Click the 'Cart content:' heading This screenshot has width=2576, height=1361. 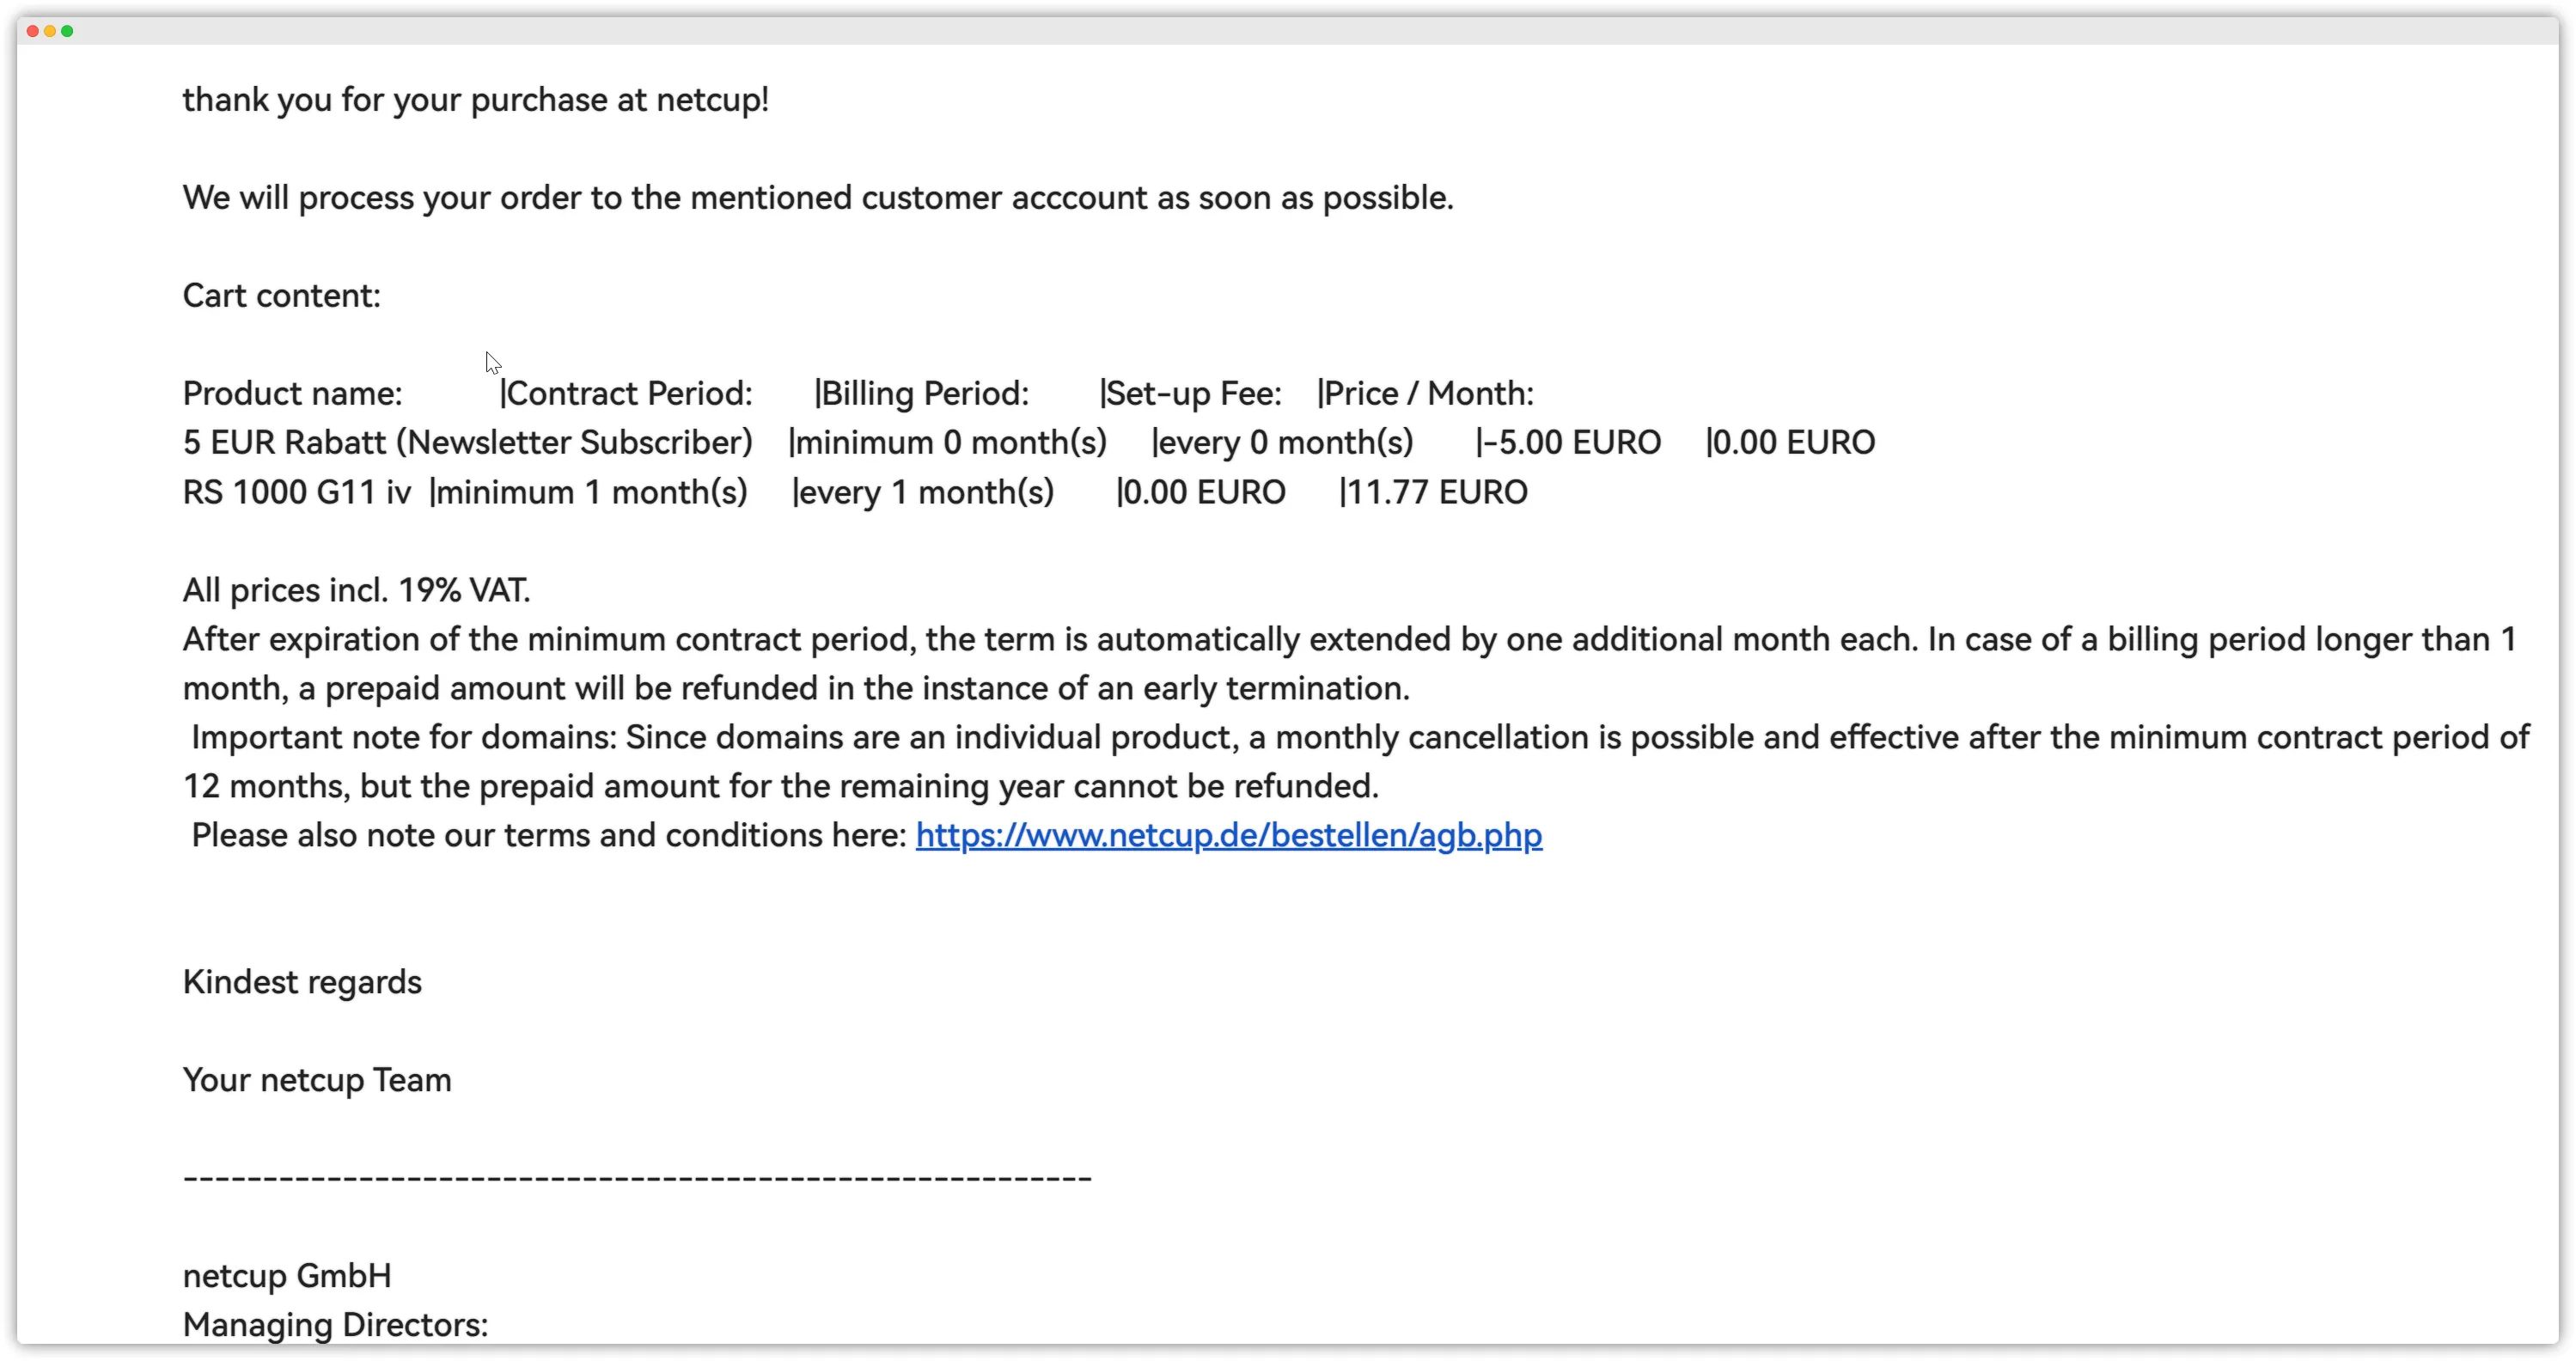tap(281, 296)
